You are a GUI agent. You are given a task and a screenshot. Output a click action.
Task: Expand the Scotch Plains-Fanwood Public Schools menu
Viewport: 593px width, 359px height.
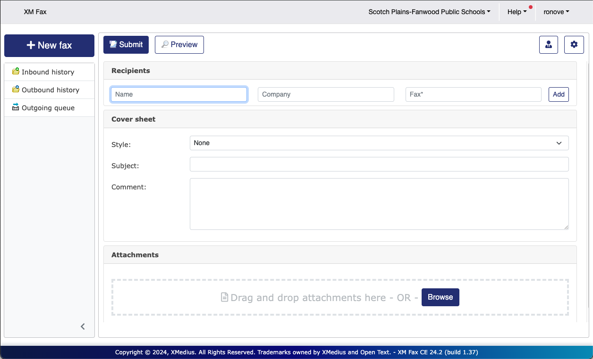coord(429,12)
